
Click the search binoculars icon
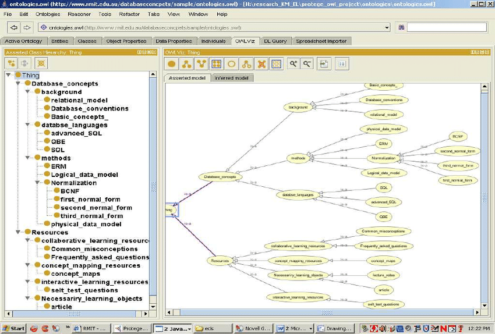pyautogui.click(x=401, y=27)
